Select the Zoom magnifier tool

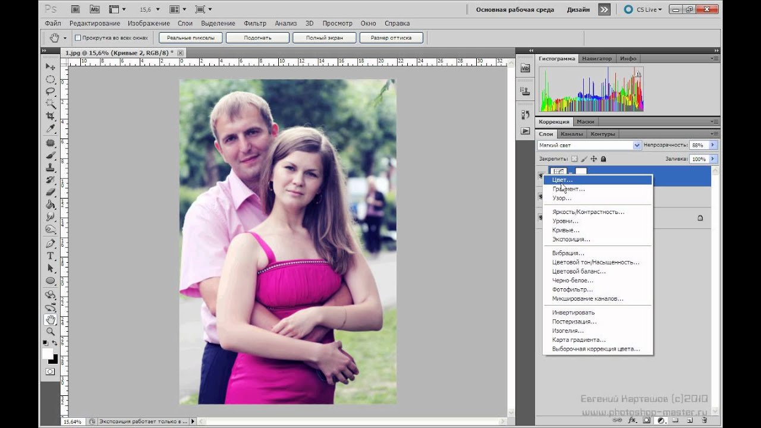(x=51, y=332)
